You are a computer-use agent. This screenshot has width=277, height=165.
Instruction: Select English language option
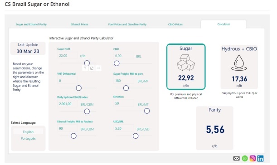[x=28, y=131]
